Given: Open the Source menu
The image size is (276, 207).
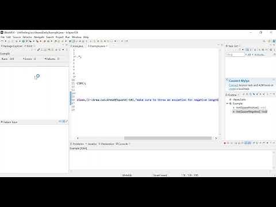Looking at the screenshot, I should click(x=17, y=37).
